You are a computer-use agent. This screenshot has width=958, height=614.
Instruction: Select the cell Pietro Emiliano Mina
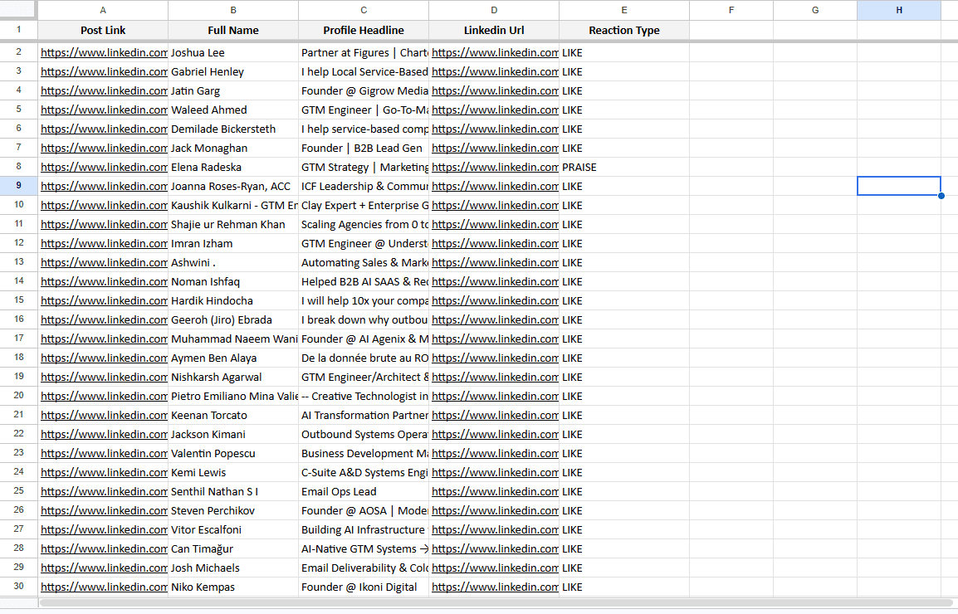point(233,396)
